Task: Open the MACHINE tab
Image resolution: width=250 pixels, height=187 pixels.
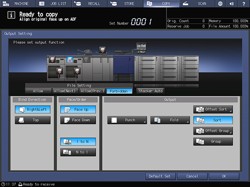Action: click(x=17, y=3)
